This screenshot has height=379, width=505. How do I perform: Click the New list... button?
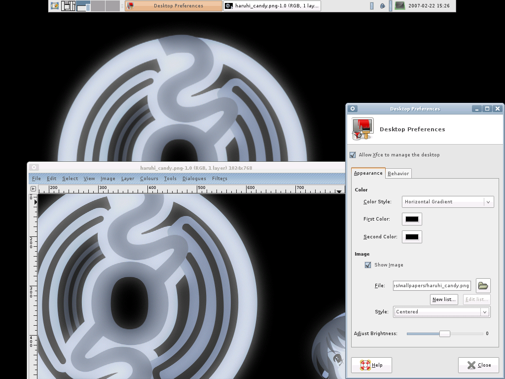tap(444, 300)
